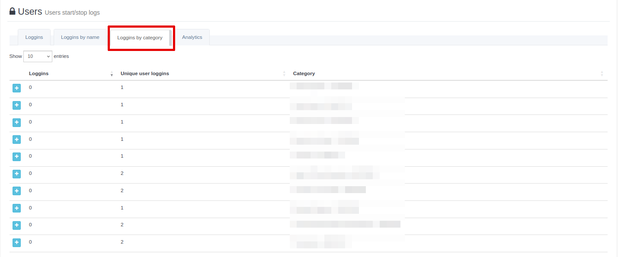Click the eighth row plus icon
This screenshot has height=257, width=618.
(x=16, y=208)
